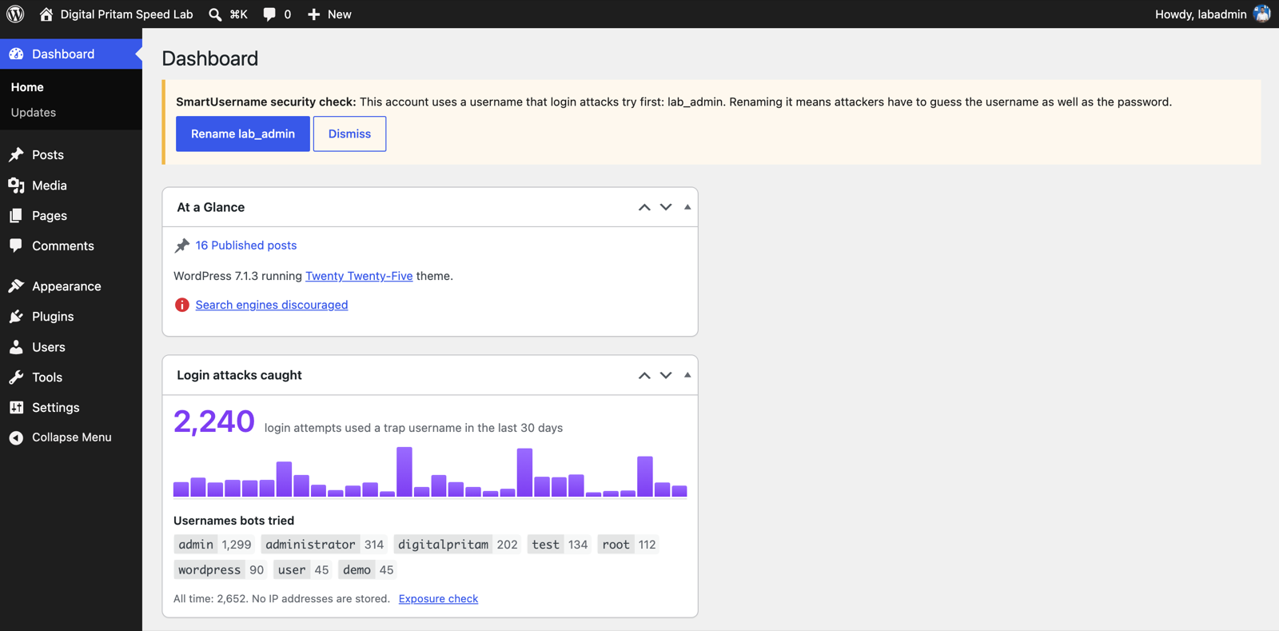Image resolution: width=1279 pixels, height=631 pixels.
Task: Open the Twenty Twenty-Five theme link
Action: [359, 276]
